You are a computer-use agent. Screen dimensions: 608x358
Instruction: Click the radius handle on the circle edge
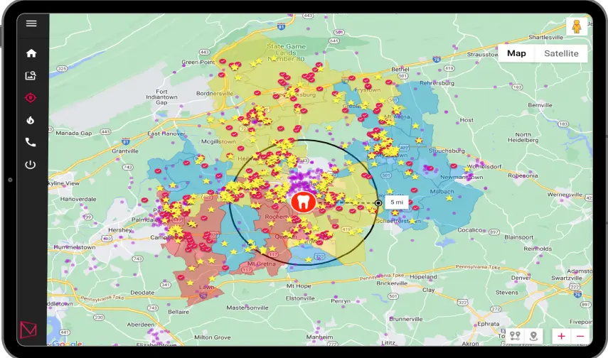[378, 202]
